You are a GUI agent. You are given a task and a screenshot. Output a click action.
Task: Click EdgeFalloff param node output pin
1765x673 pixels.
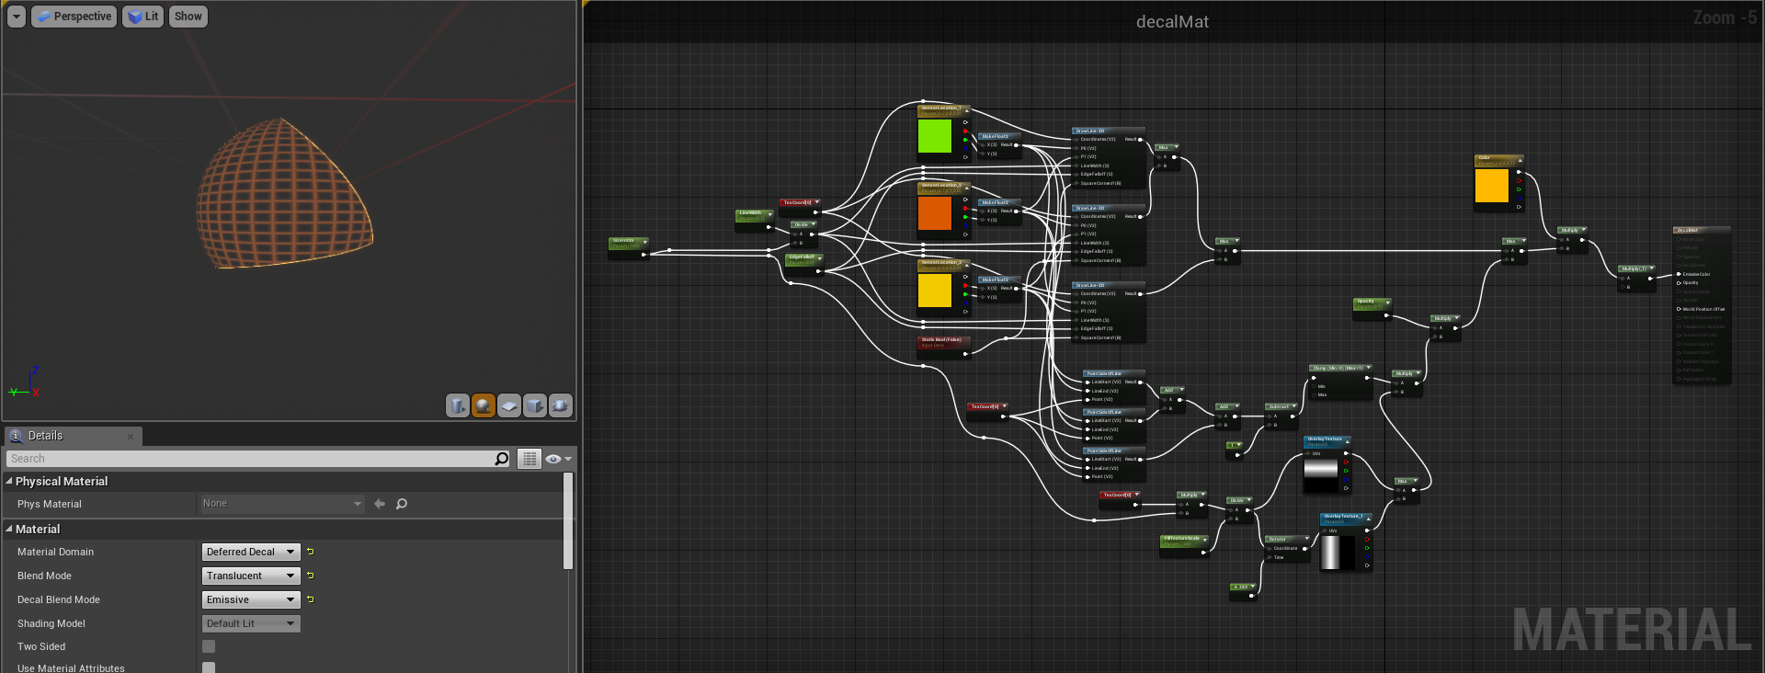pyautogui.click(x=820, y=270)
